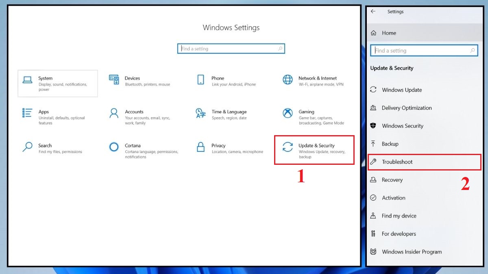Click the Windows Security shield icon
Image resolution: width=488 pixels, height=274 pixels.
pyautogui.click(x=373, y=126)
